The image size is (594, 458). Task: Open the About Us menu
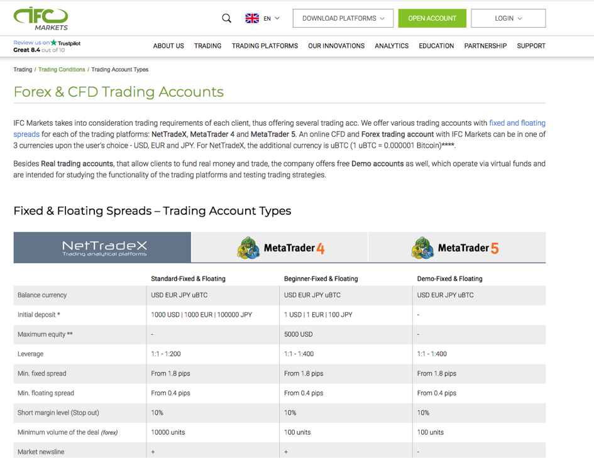168,46
